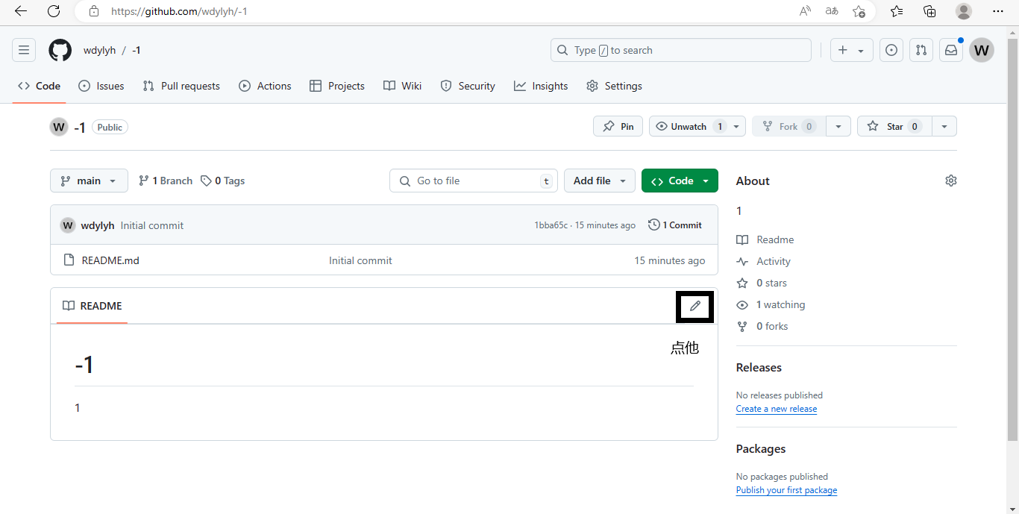Focus the Go to file field

click(x=473, y=181)
